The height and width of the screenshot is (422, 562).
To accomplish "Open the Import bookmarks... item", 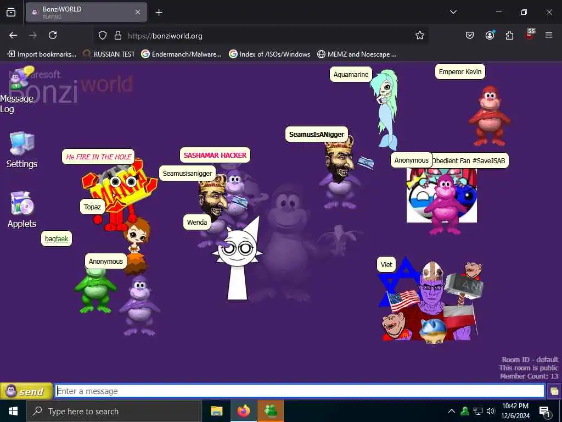I will pos(42,54).
